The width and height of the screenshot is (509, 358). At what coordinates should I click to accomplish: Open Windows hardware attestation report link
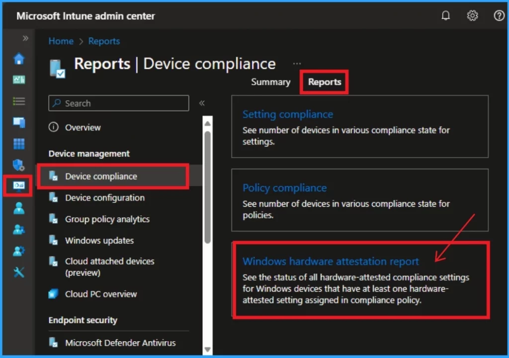331,261
